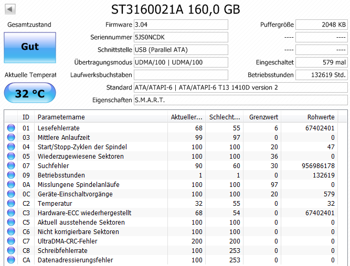The height and width of the screenshot is (266, 350).
Task: Select UltraDMA-CRC-Fehler parameter name
Action: (67, 241)
